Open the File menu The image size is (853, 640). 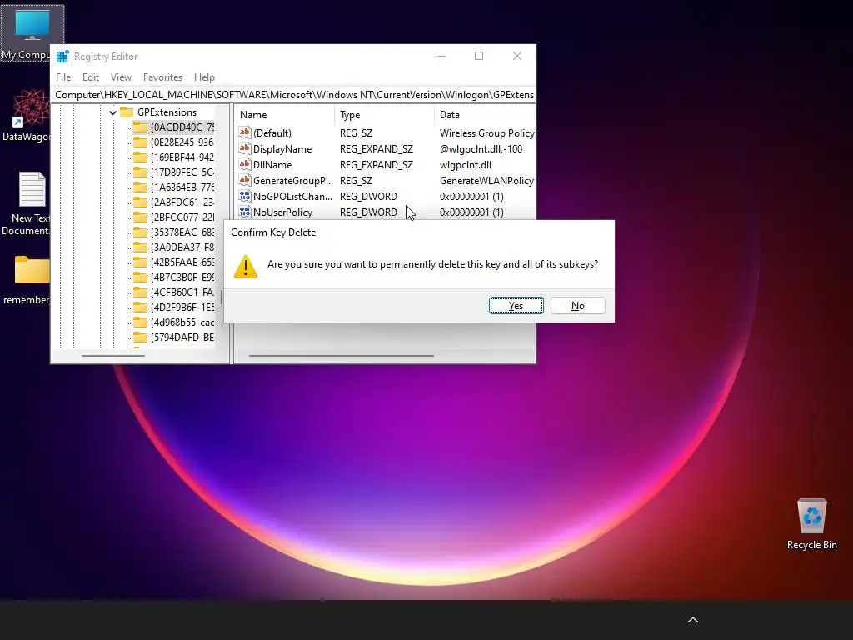coord(63,77)
